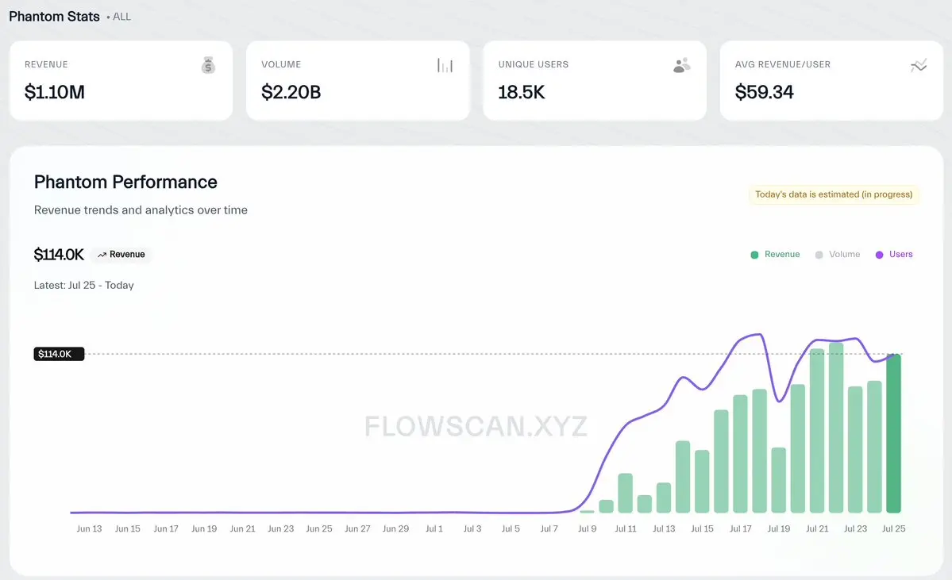The image size is (952, 580).
Task: Open the Unique Users 18.5K stat card
Action: (x=595, y=81)
